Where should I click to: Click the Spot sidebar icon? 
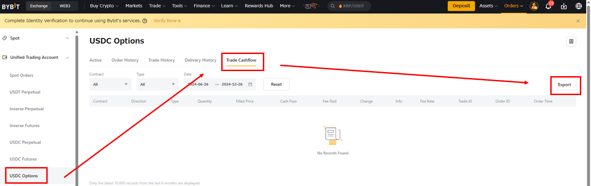[5, 38]
